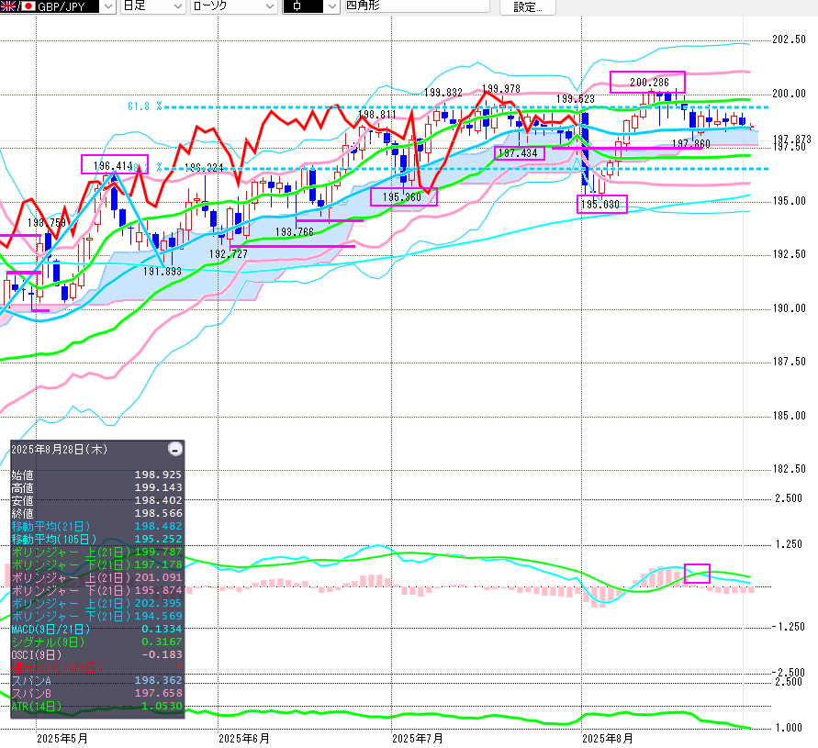Click the 192.50 price axis label
The image size is (818, 748).
click(x=789, y=254)
